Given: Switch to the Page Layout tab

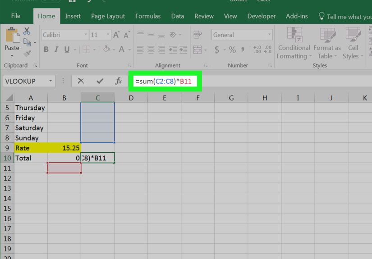Looking at the screenshot, I should pos(108,16).
